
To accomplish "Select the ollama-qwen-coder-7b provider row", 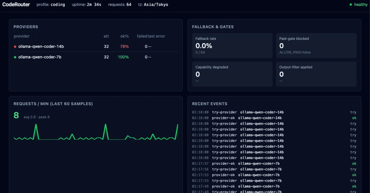I will coord(96,57).
